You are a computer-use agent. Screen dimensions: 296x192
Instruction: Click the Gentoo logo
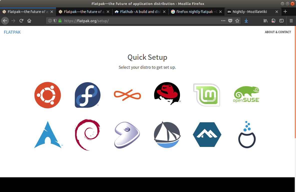pos(127,135)
